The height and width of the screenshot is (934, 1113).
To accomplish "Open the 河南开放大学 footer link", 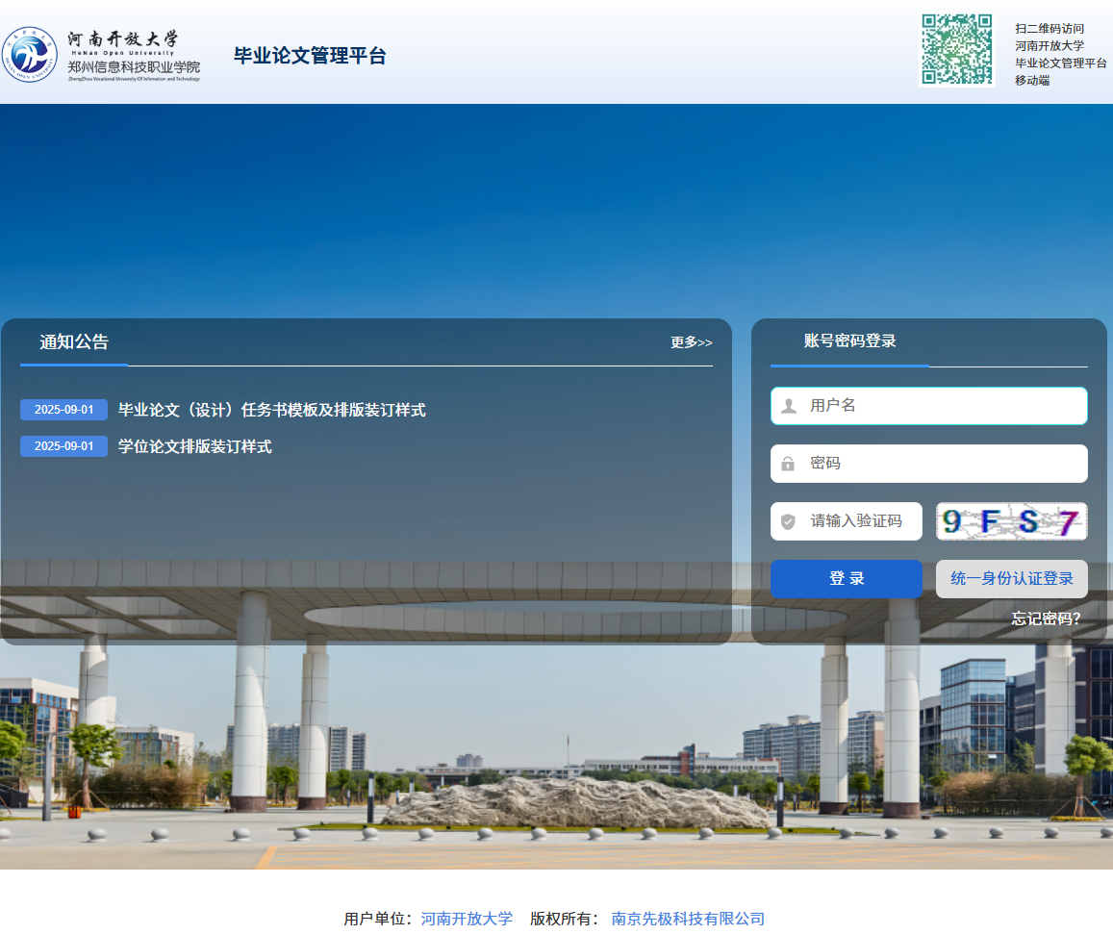I will point(467,920).
